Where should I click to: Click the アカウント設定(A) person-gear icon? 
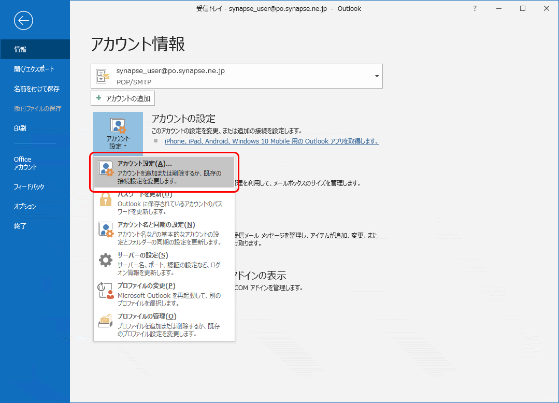(106, 168)
